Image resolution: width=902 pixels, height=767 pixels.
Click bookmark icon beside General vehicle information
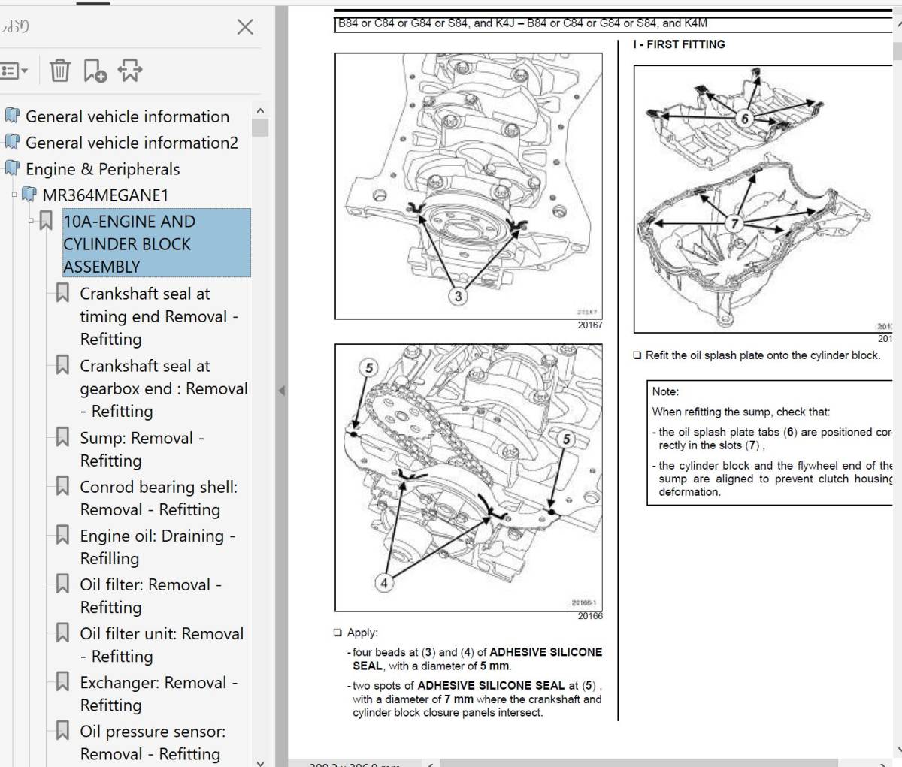click(12, 116)
